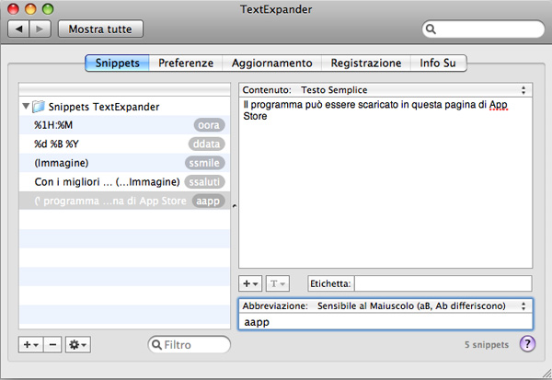Open the Aggiornamento tab

271,63
